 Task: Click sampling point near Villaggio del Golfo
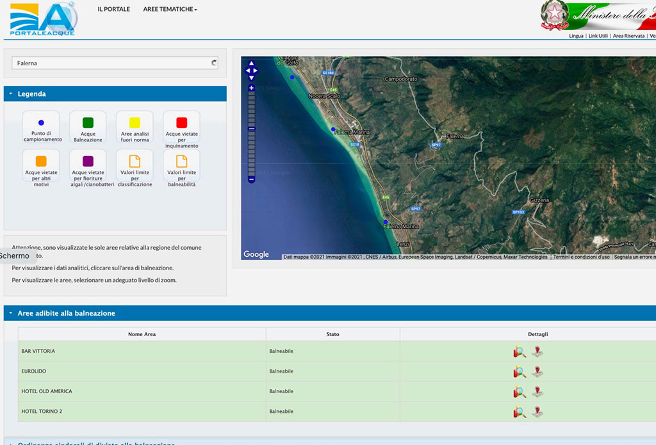[292, 77]
